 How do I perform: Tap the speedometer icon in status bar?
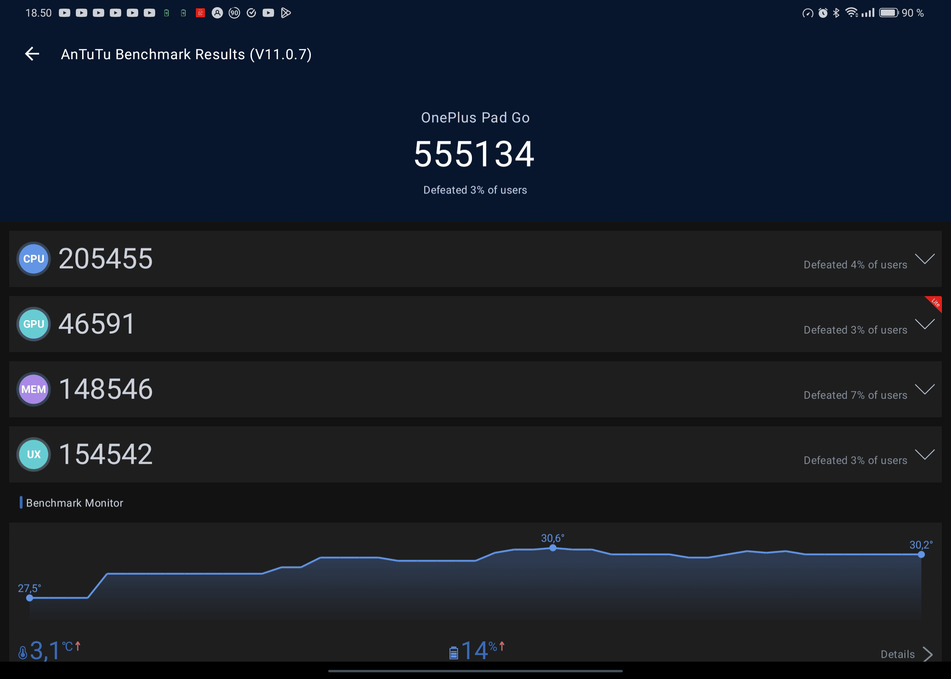(808, 13)
